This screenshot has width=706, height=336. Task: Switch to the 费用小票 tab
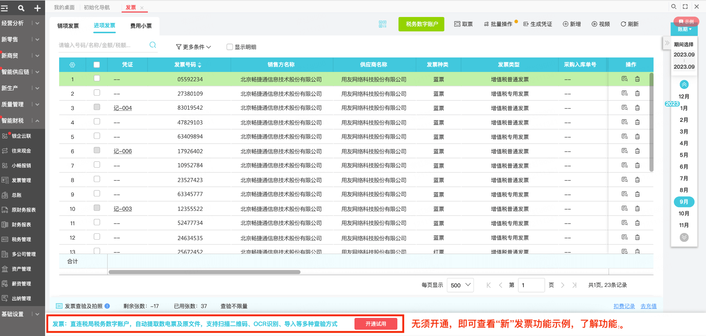pyautogui.click(x=141, y=26)
